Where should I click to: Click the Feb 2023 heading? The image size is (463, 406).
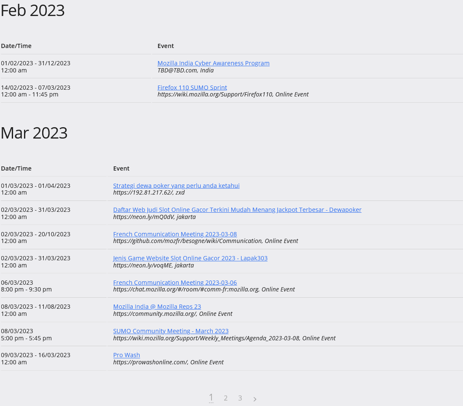click(32, 11)
